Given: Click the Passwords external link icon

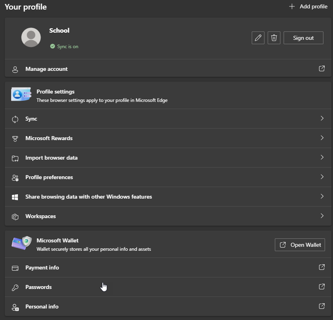Looking at the screenshot, I should [x=322, y=287].
